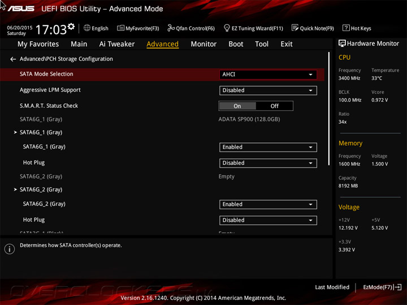Viewport: 407px width, 305px height.
Task: Click the MyFavorite(F3) button label
Action: (x=142, y=28)
